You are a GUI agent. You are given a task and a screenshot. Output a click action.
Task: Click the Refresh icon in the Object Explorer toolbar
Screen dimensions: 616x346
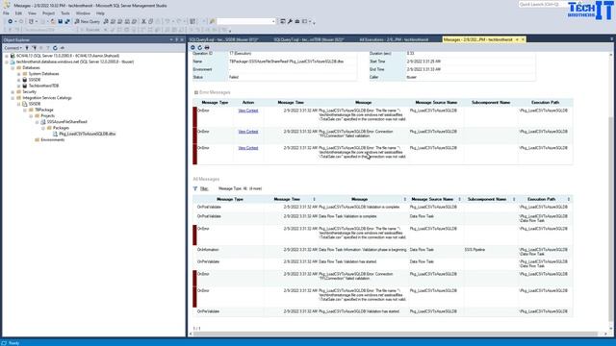click(55, 48)
